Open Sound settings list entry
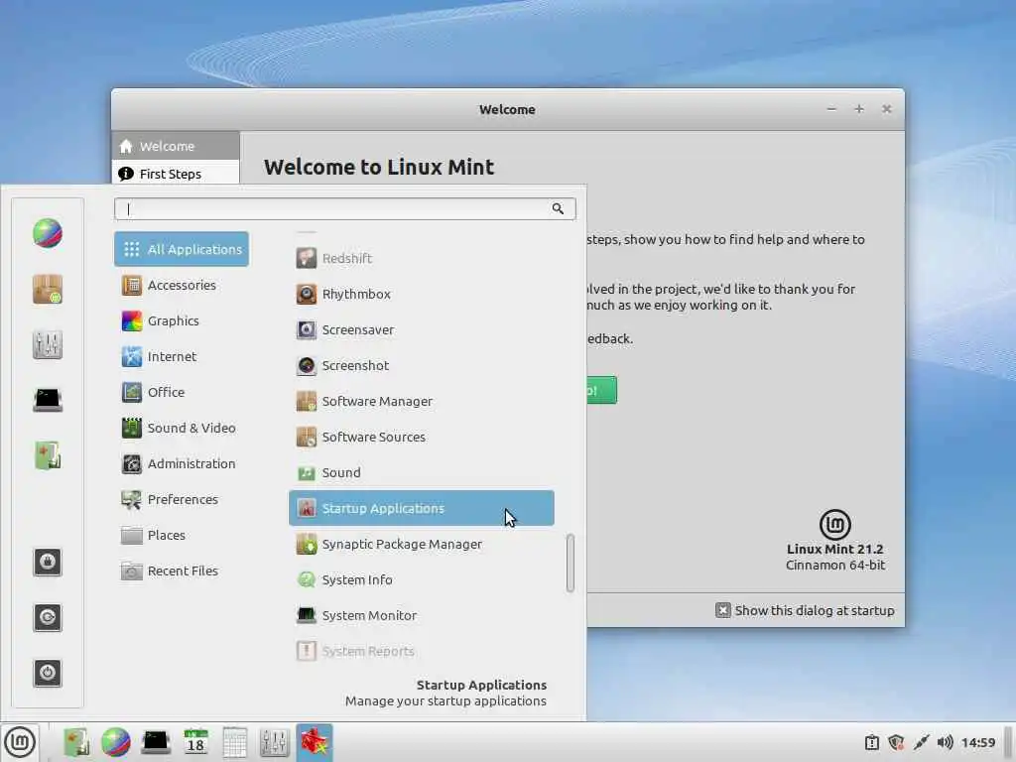 (x=421, y=472)
